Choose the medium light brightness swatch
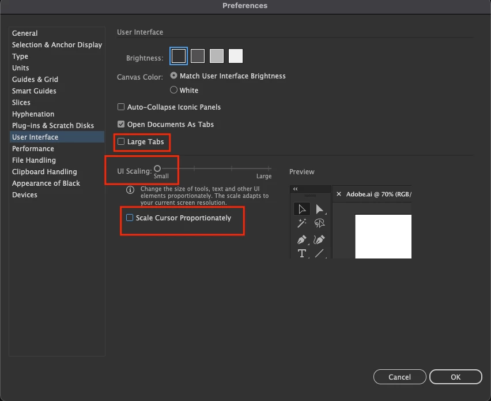This screenshot has width=491, height=401. (x=217, y=56)
